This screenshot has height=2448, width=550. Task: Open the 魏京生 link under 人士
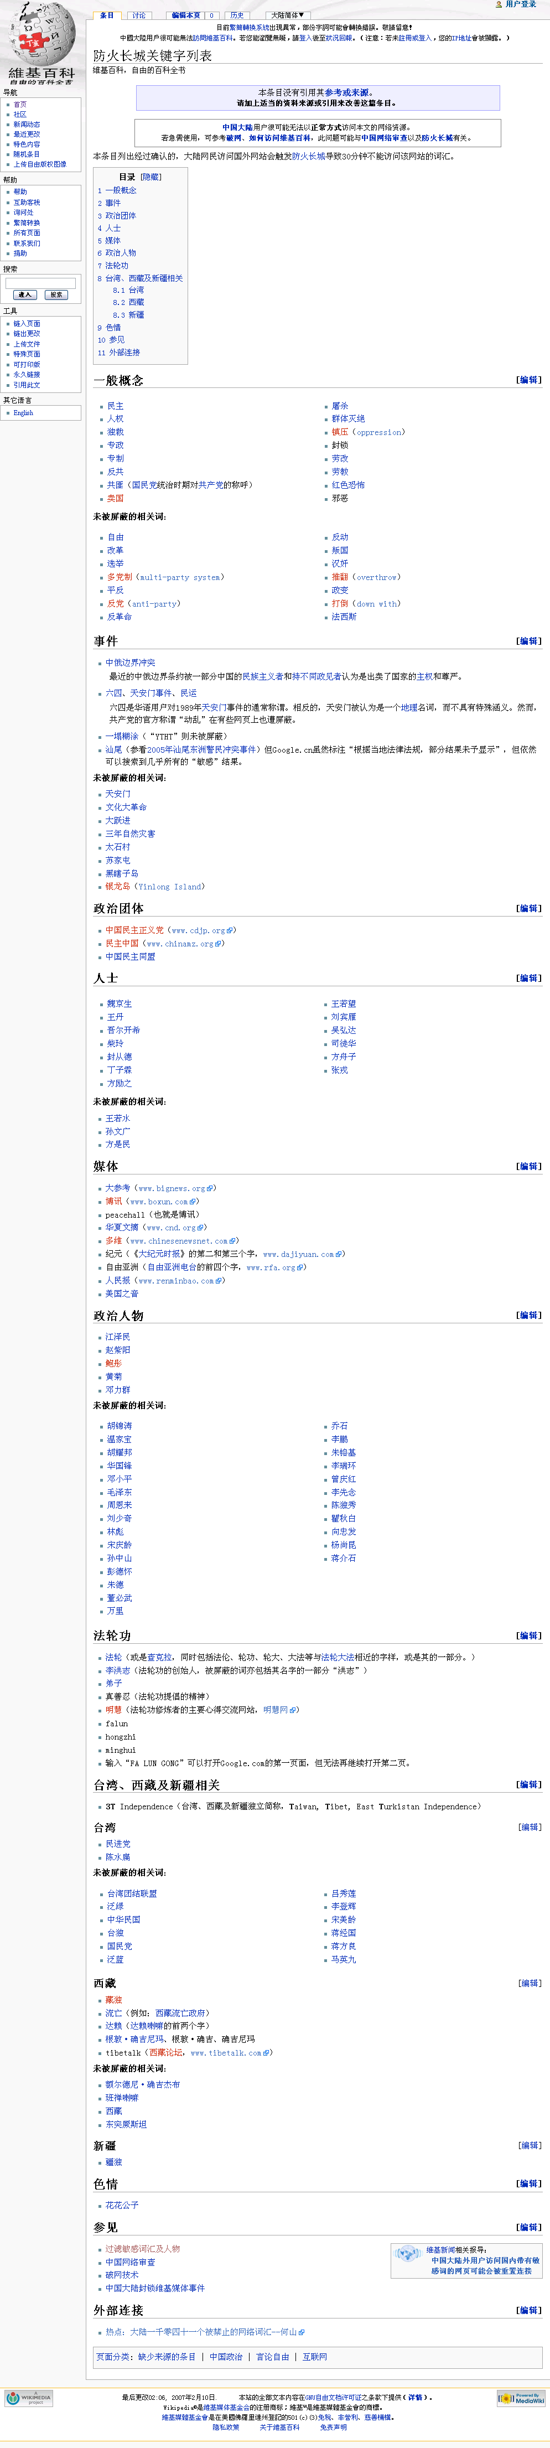pos(119,1003)
